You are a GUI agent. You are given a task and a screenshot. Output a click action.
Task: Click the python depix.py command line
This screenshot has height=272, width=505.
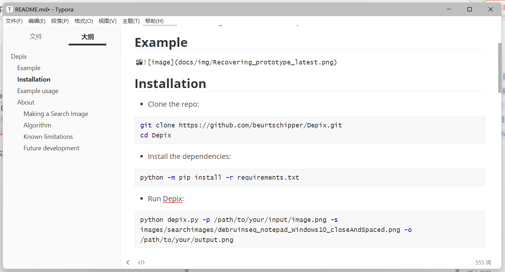click(x=239, y=220)
